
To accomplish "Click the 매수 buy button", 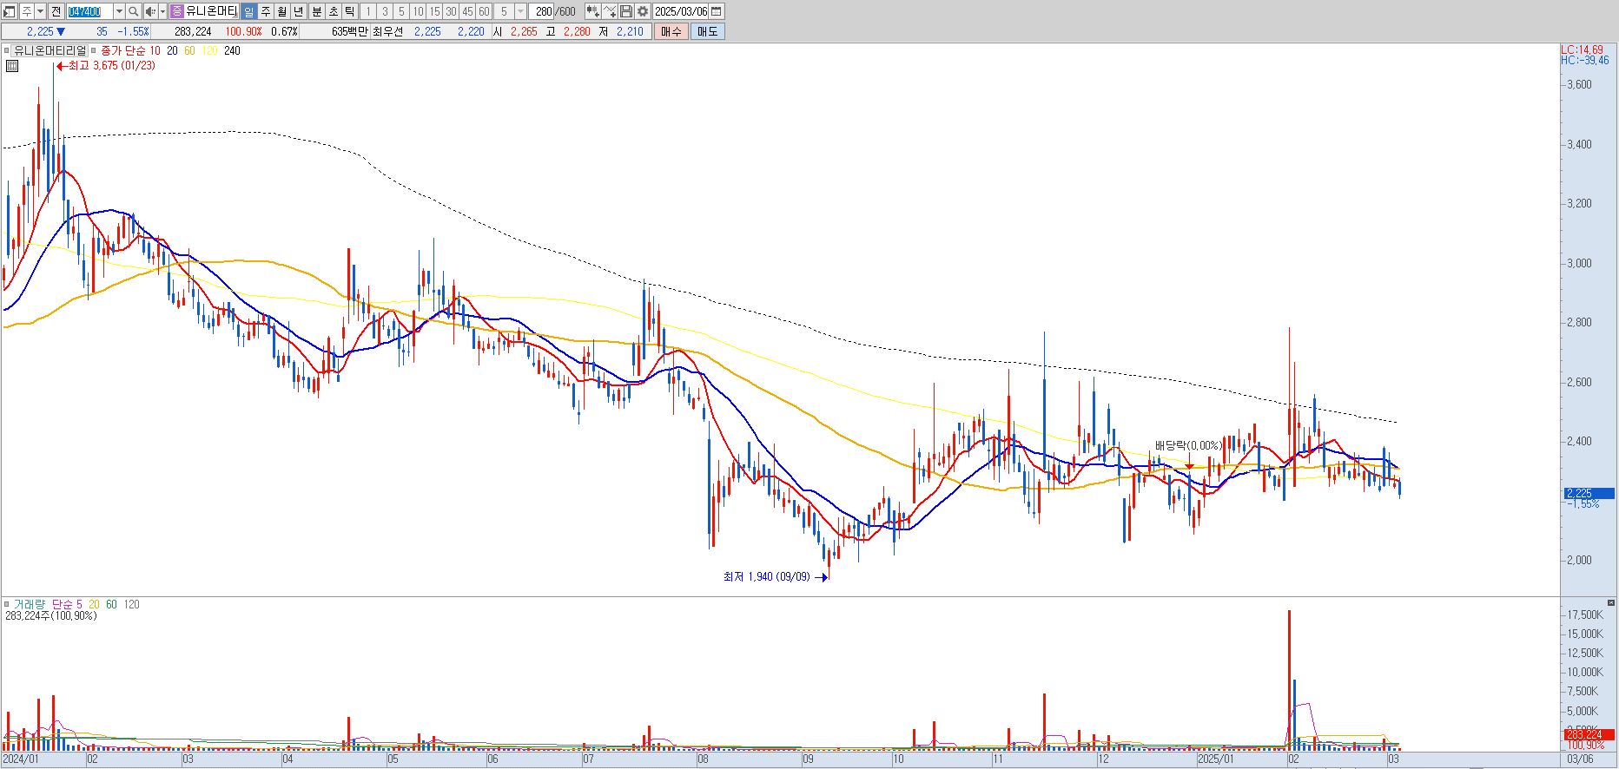I will [x=671, y=31].
